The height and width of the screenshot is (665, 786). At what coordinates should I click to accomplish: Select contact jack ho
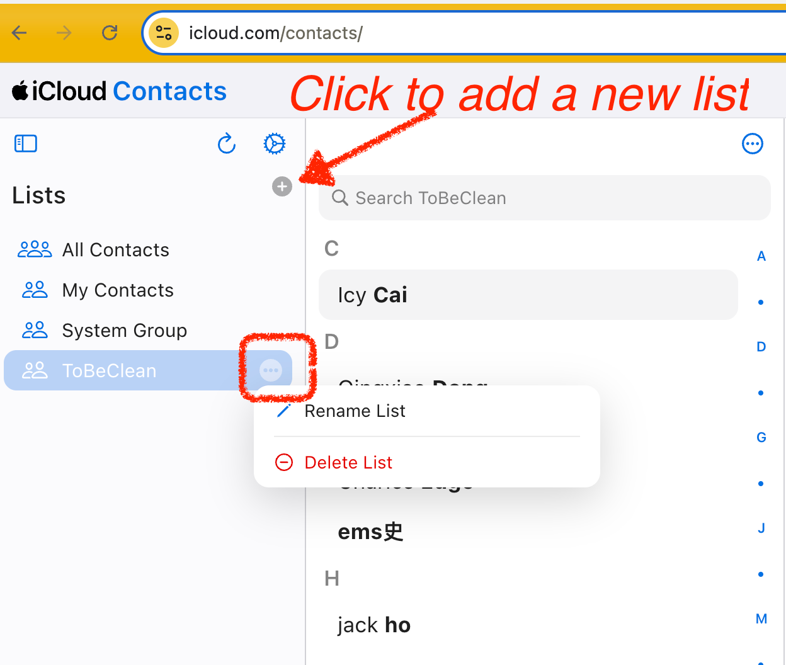(528, 625)
